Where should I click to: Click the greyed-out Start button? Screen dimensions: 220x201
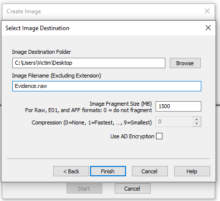(x=84, y=189)
